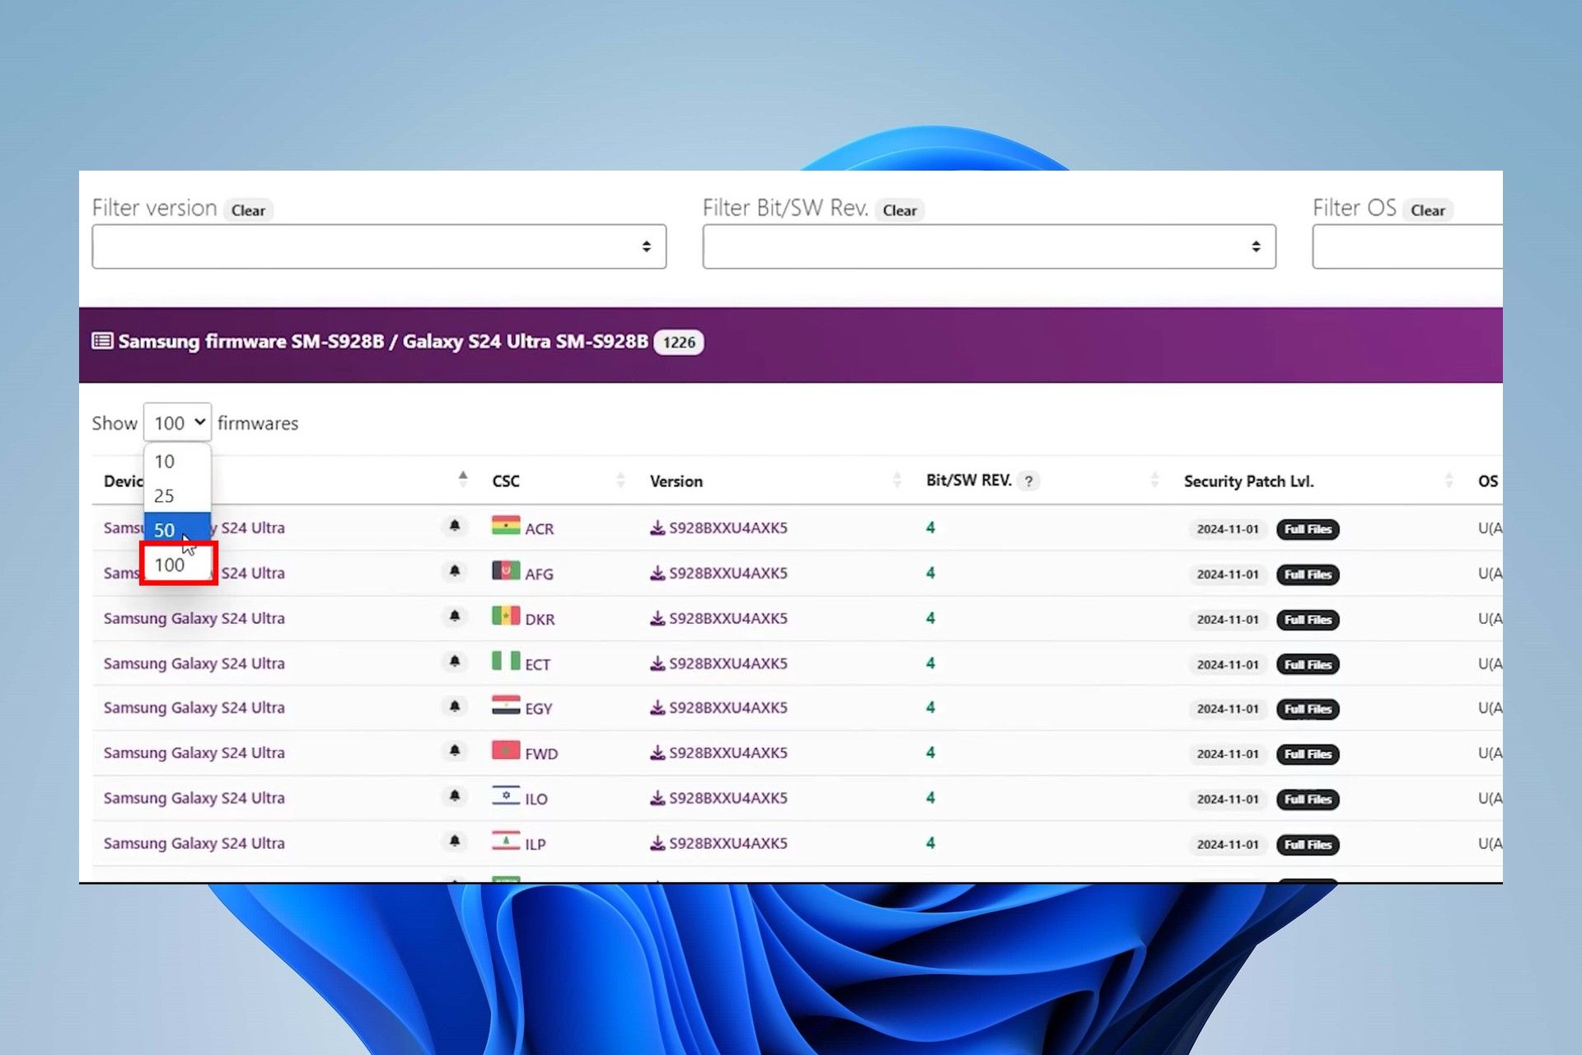Sort table by Version column
The image size is (1582, 1055).
[896, 481]
